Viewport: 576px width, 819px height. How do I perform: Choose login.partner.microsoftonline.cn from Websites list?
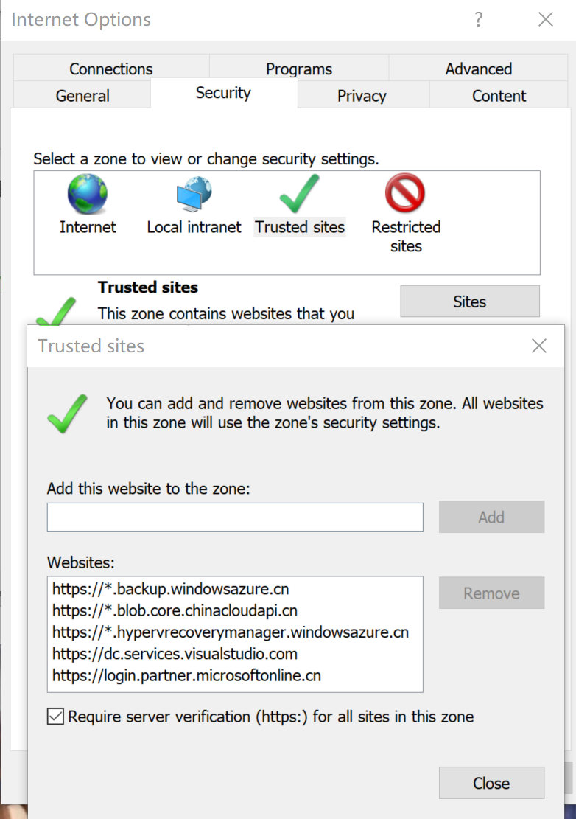tap(187, 675)
